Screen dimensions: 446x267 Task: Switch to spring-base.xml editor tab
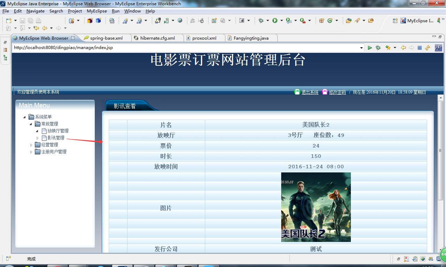106,38
